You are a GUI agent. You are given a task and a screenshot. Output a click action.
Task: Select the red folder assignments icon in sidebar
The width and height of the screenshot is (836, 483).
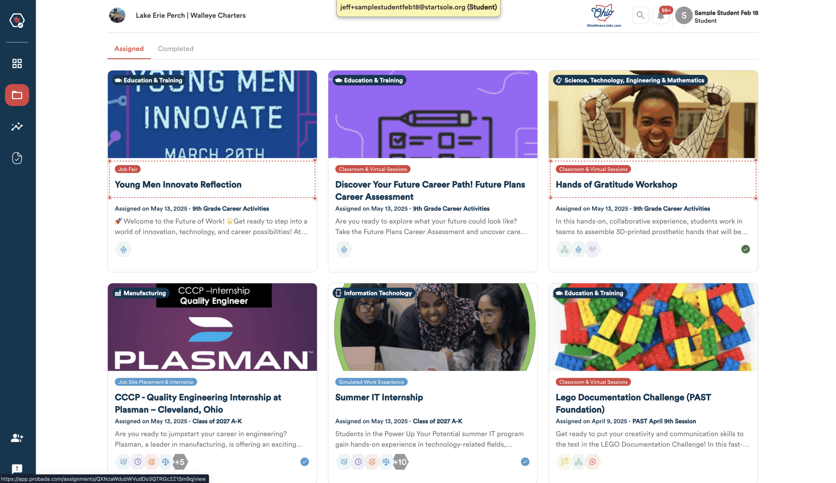17,95
